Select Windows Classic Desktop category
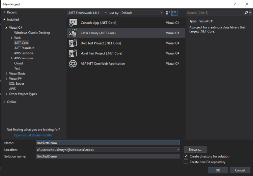 [32, 33]
